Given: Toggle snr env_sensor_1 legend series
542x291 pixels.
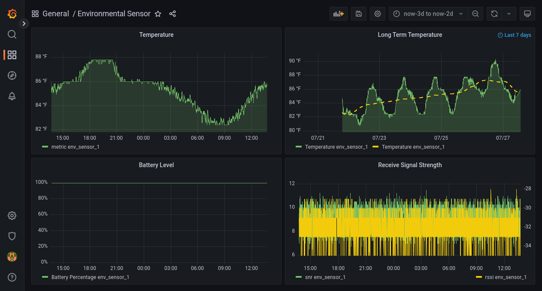Looking at the screenshot, I should [325, 277].
